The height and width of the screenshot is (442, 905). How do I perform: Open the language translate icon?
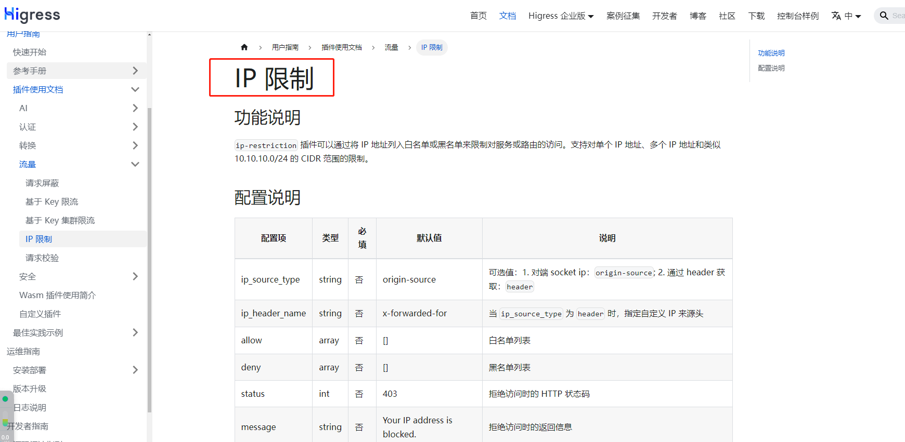(836, 16)
